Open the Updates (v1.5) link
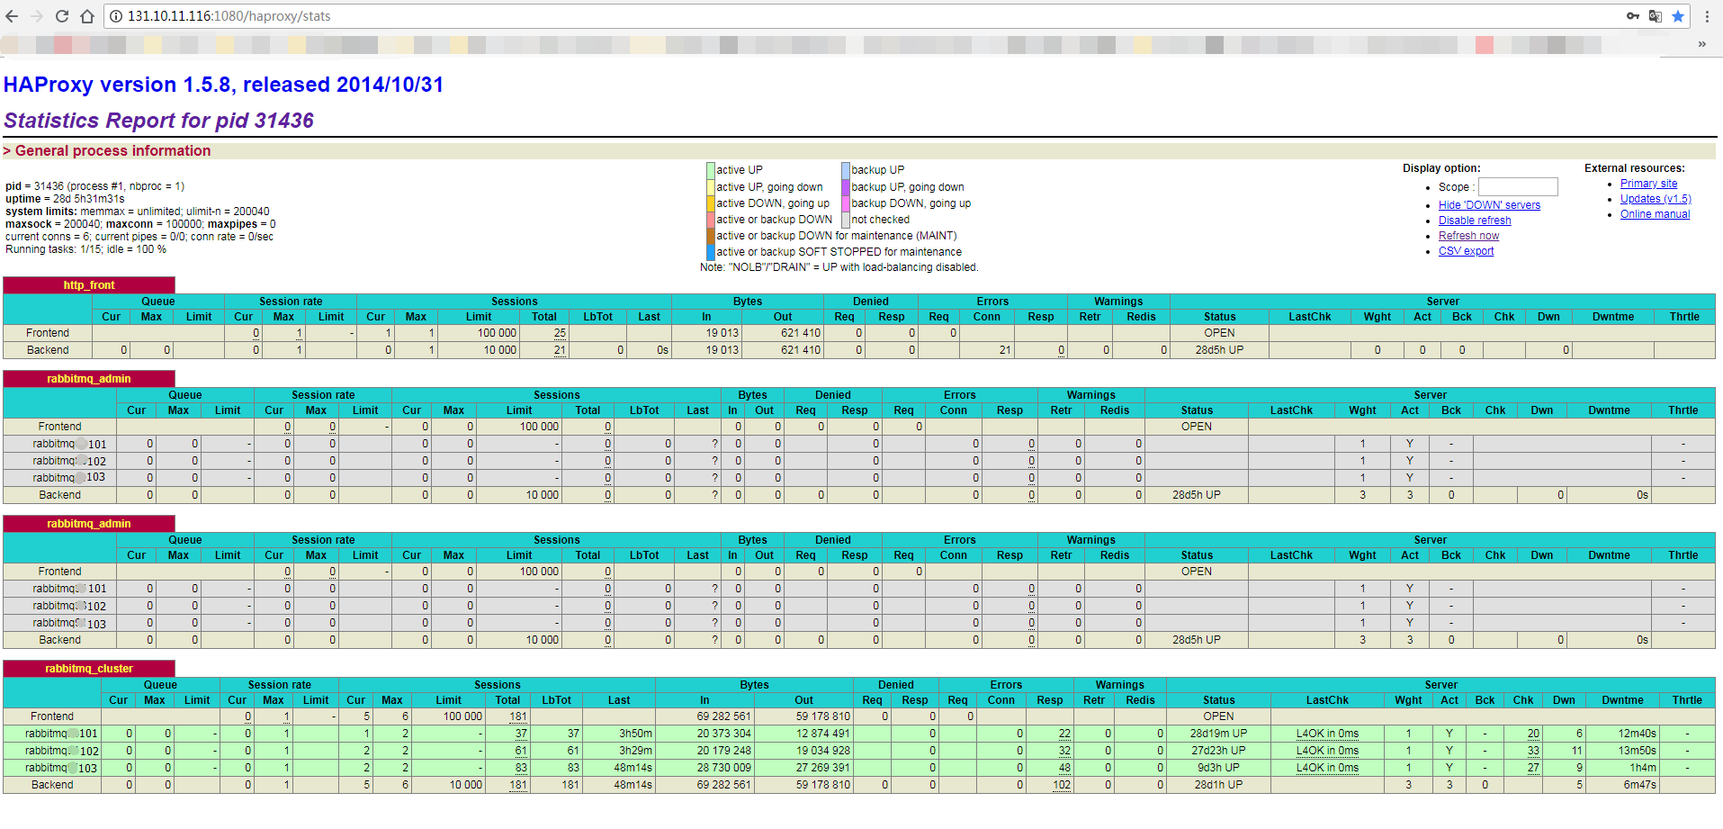The image size is (1723, 829). pyautogui.click(x=1656, y=199)
